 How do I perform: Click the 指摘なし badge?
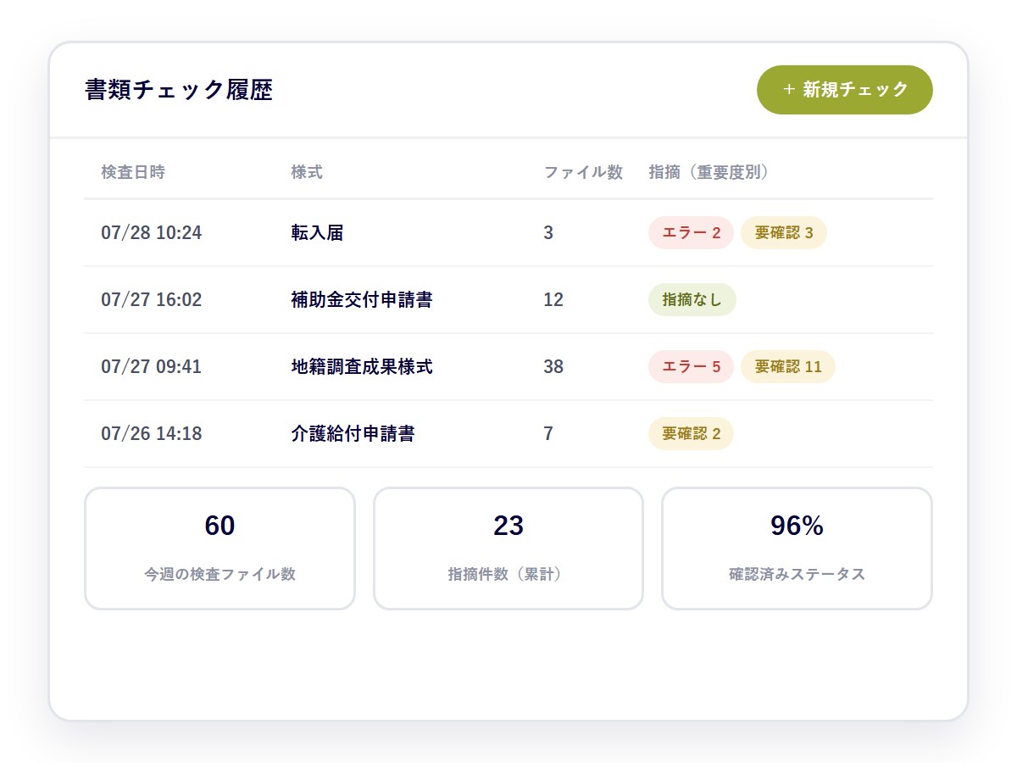click(692, 300)
